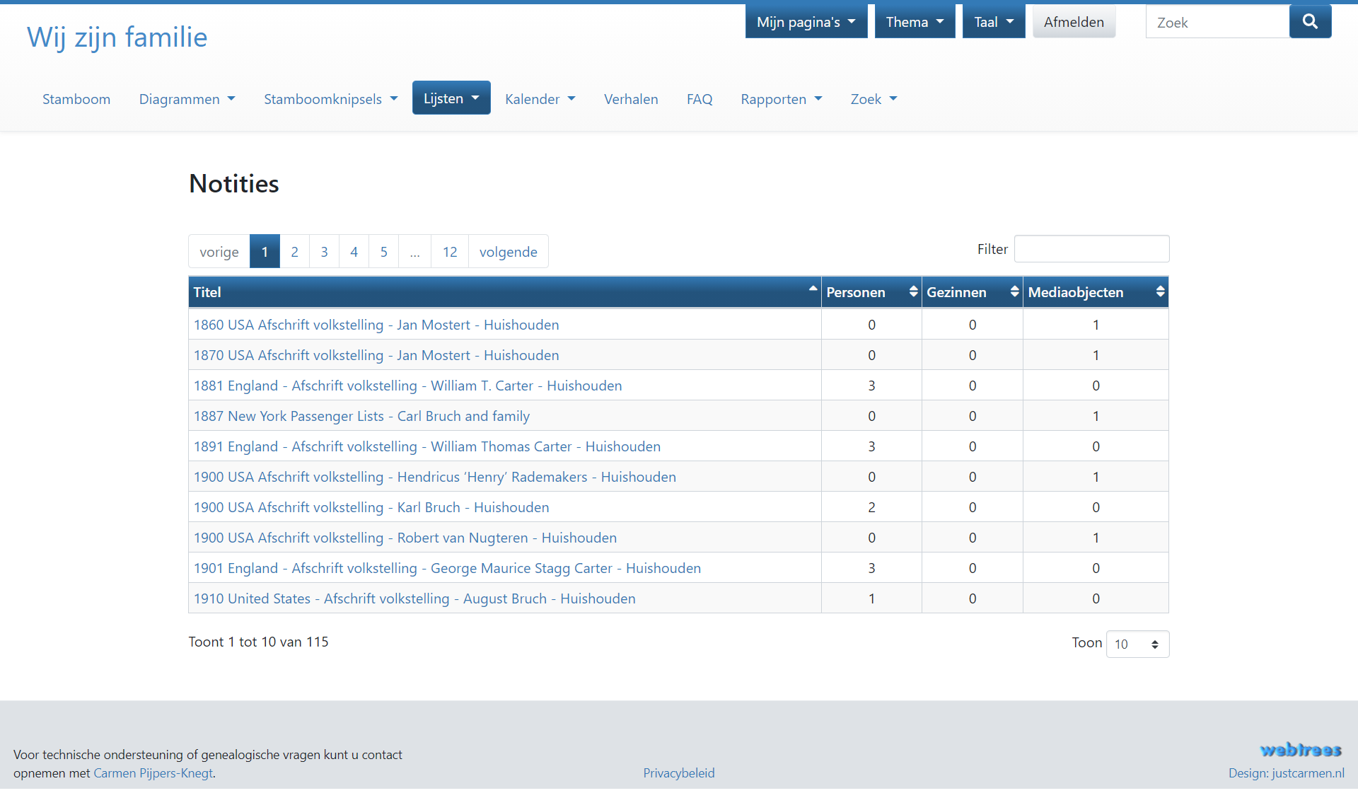
Task: Click the sort icon on the Mediaobjecten column
Action: (x=1159, y=291)
